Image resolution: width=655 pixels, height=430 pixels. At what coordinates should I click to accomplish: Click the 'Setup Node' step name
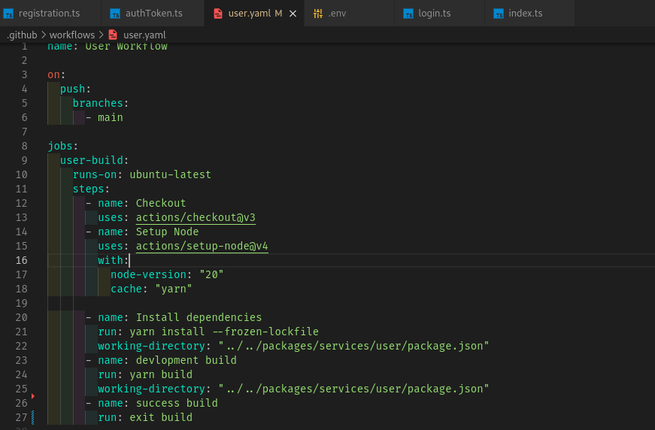coord(167,232)
